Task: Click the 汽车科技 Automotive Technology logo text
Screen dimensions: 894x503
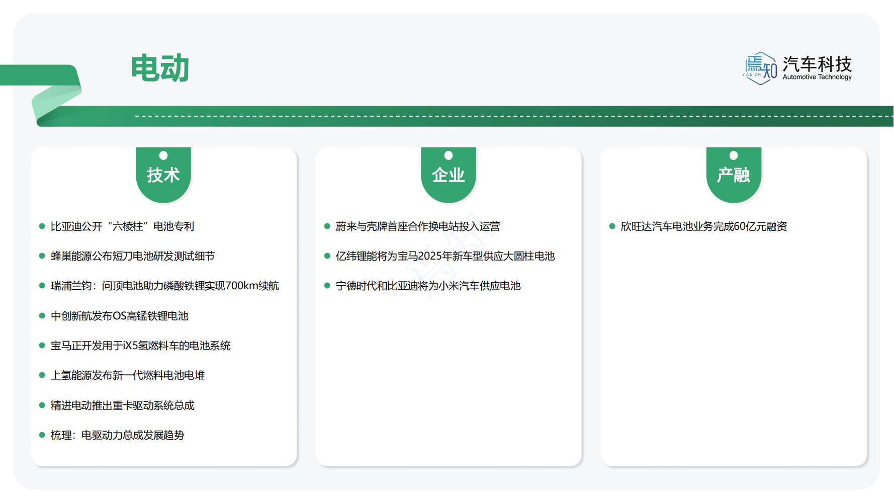Action: tap(817, 68)
